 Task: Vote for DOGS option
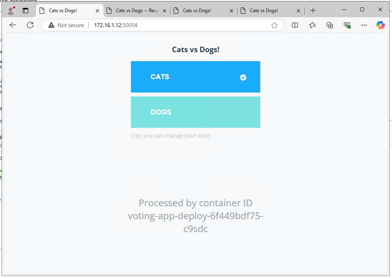click(195, 112)
